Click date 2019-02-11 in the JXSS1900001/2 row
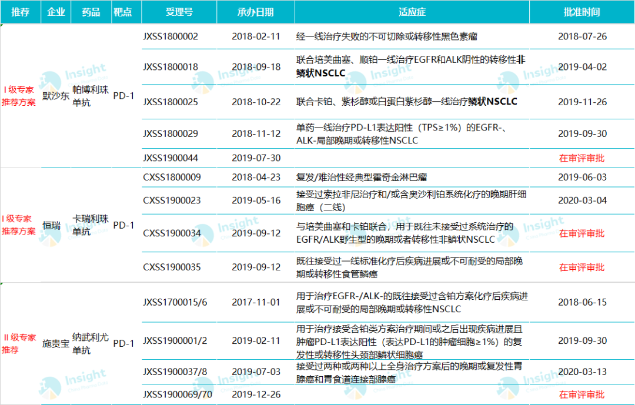 (x=256, y=341)
